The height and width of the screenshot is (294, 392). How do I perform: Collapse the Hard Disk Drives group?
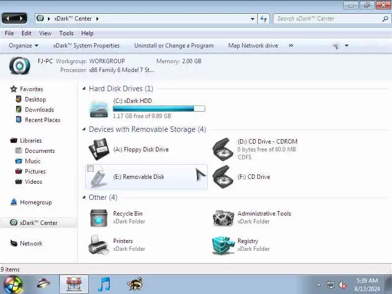[84, 88]
